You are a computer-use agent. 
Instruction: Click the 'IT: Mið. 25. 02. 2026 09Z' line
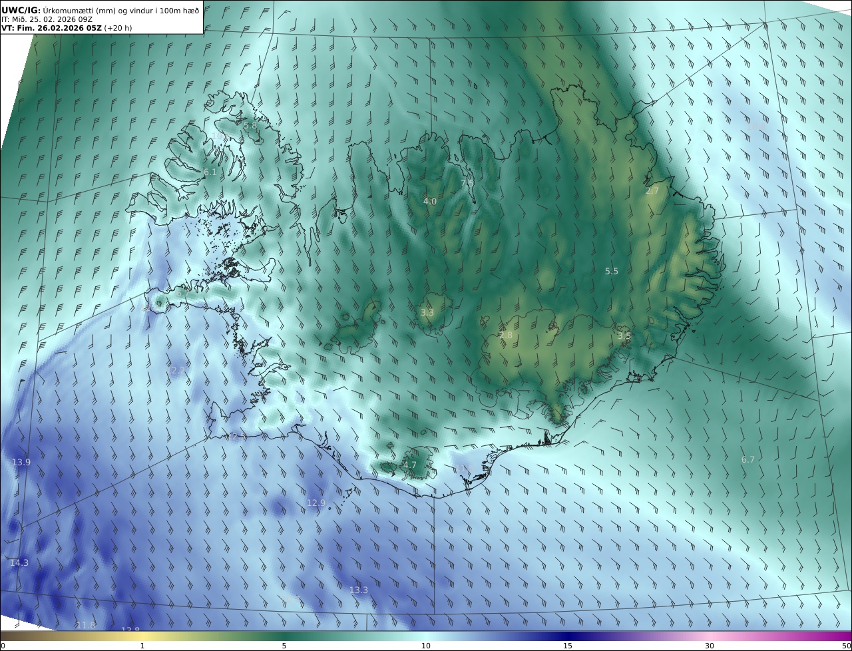pos(47,19)
